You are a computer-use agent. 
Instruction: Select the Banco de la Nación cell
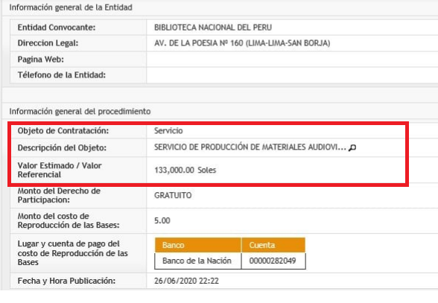(x=198, y=261)
